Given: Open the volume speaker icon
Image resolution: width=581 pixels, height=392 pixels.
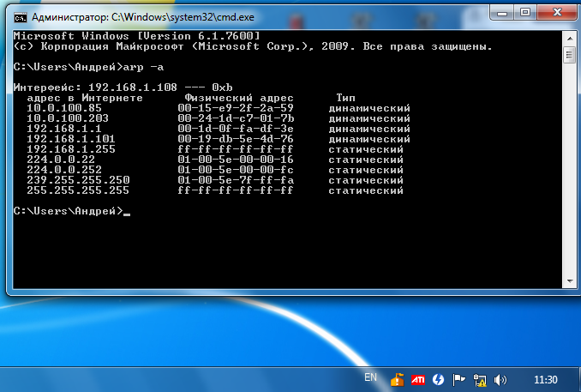Looking at the screenshot, I should pos(500,378).
